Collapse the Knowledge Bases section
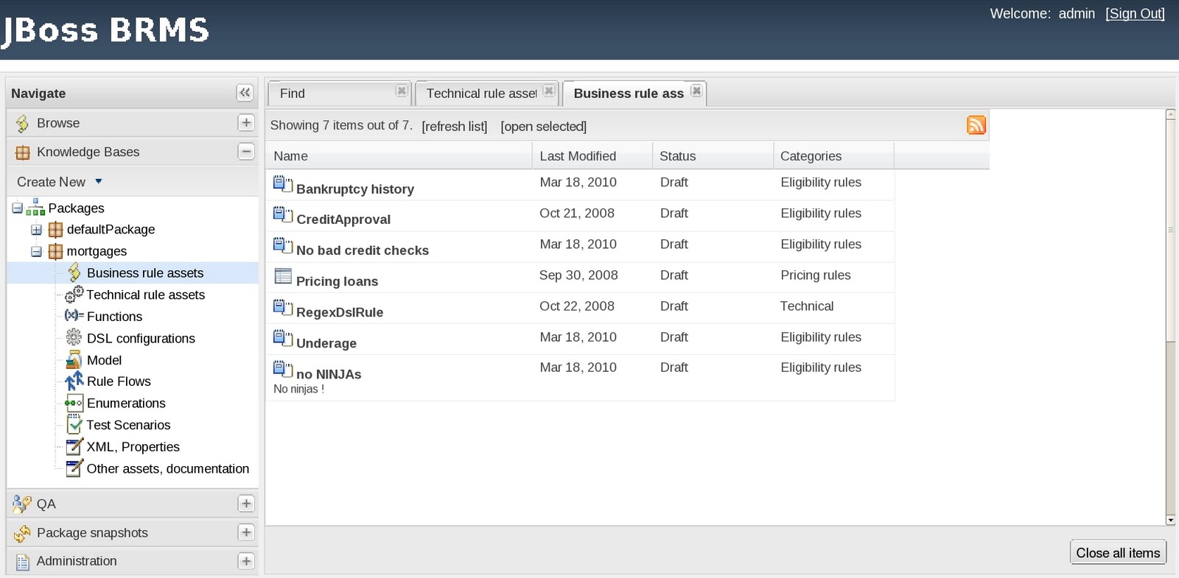Viewport: 1179px width, 578px height. point(246,152)
